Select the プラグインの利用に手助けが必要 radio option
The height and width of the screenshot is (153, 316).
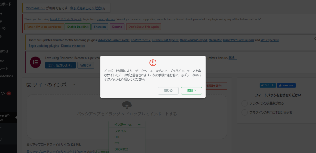pos(245,112)
